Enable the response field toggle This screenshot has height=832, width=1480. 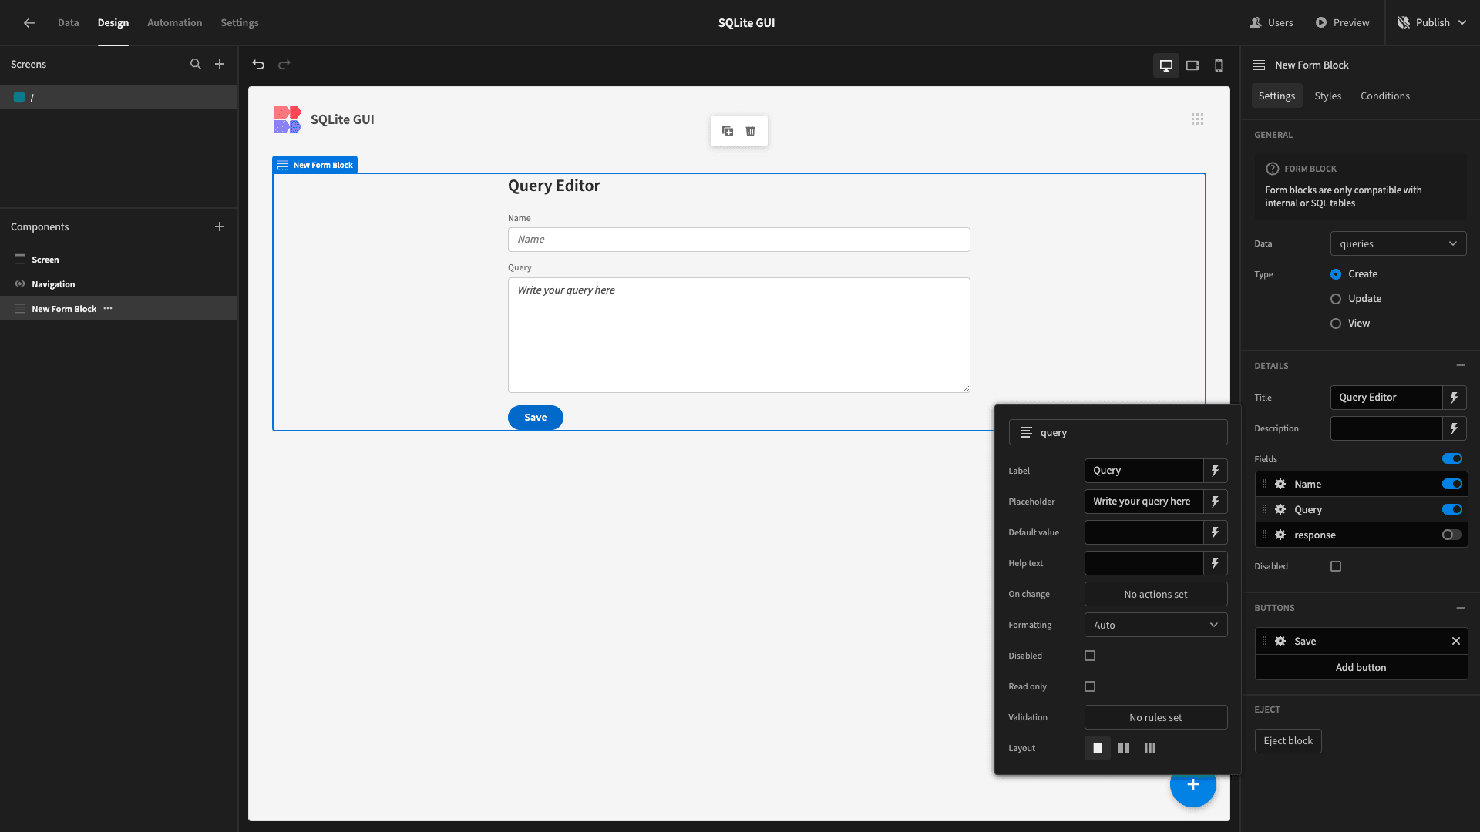point(1452,535)
